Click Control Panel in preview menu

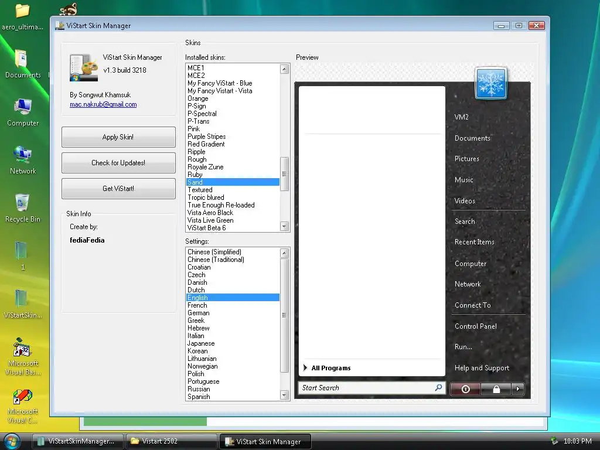[476, 326]
